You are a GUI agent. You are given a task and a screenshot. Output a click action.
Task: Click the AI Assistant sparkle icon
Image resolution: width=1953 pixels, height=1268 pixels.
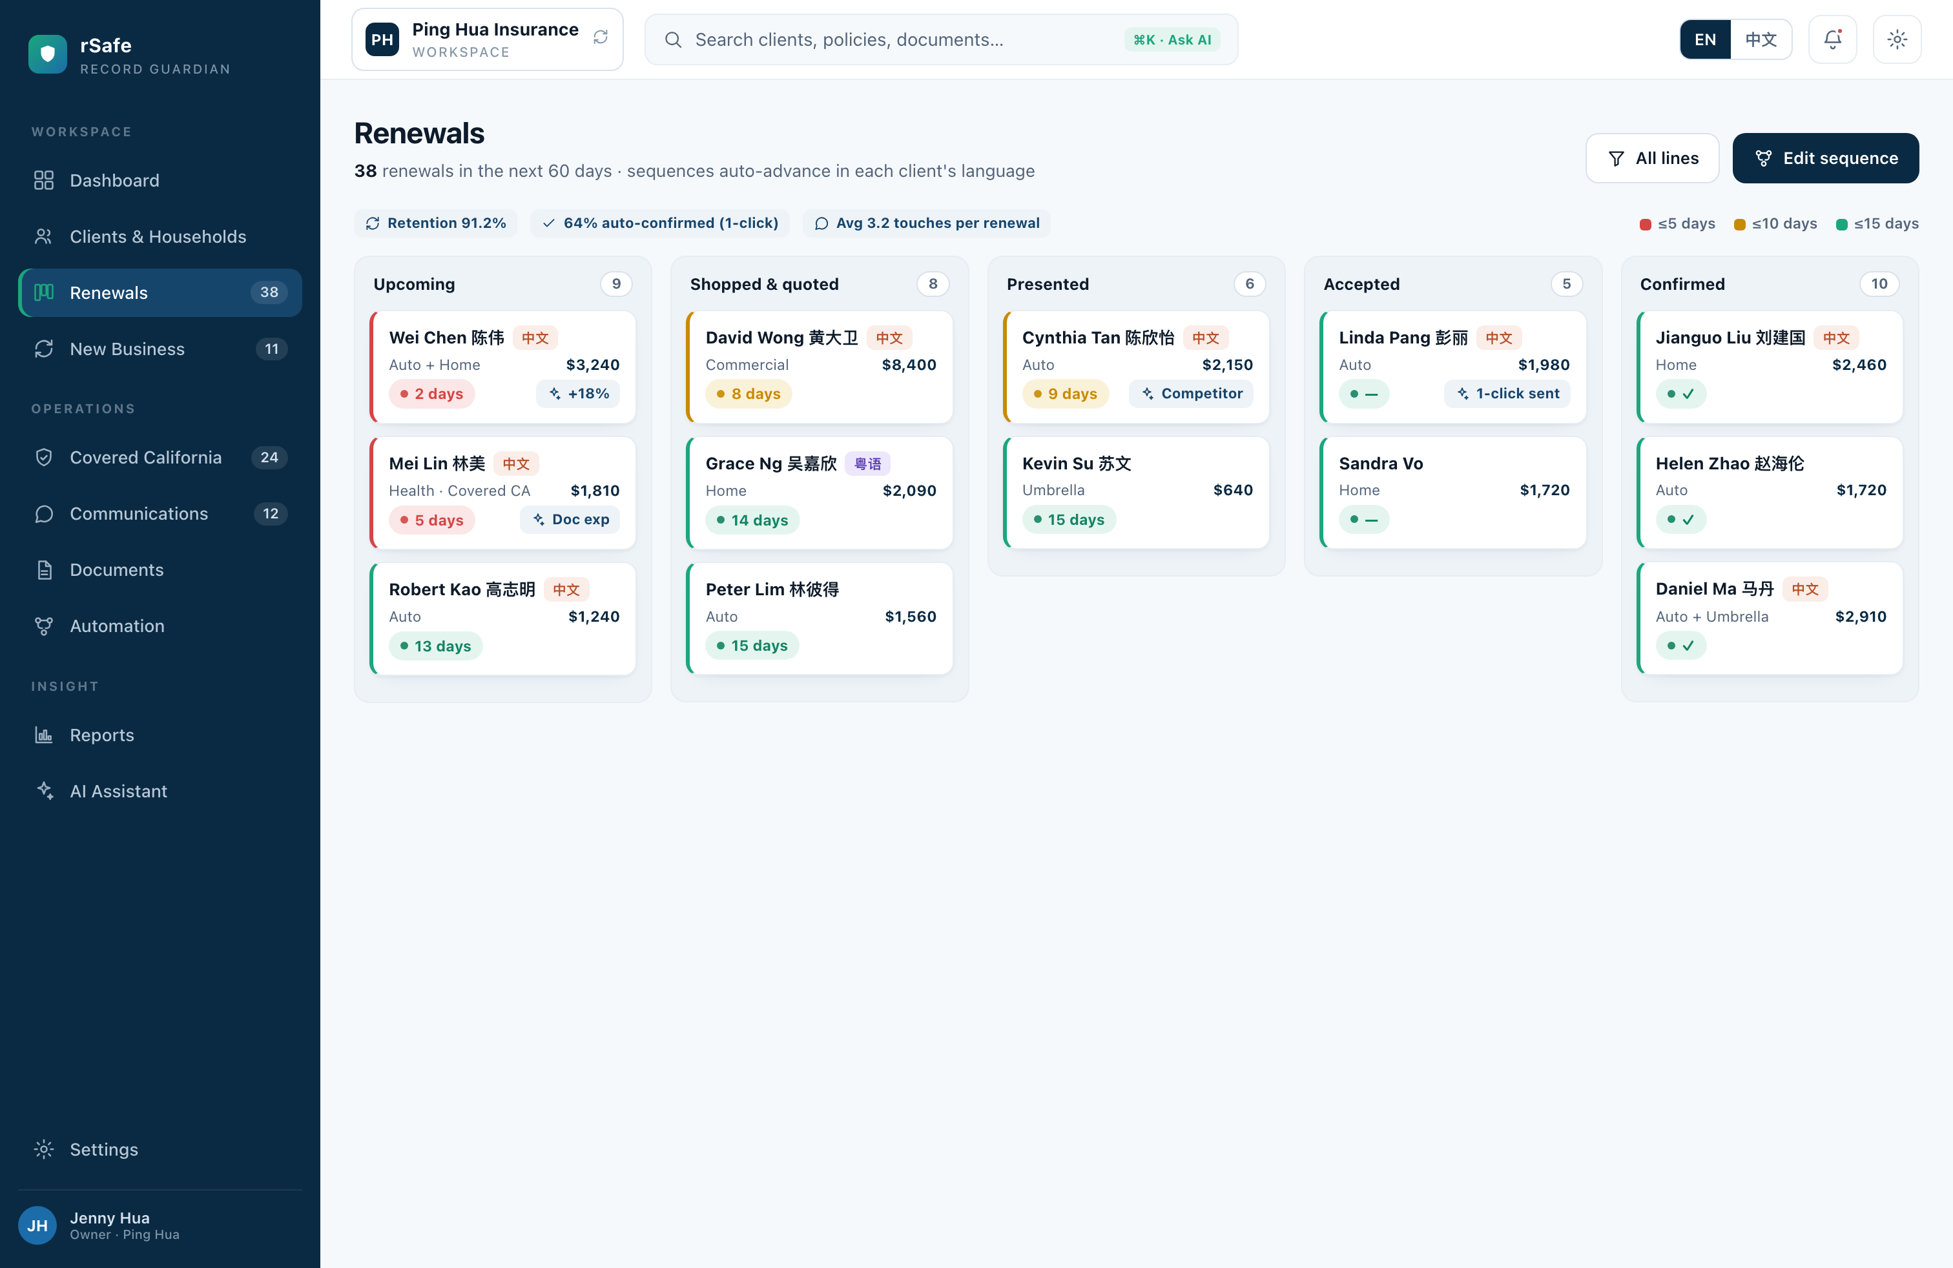pos(45,791)
